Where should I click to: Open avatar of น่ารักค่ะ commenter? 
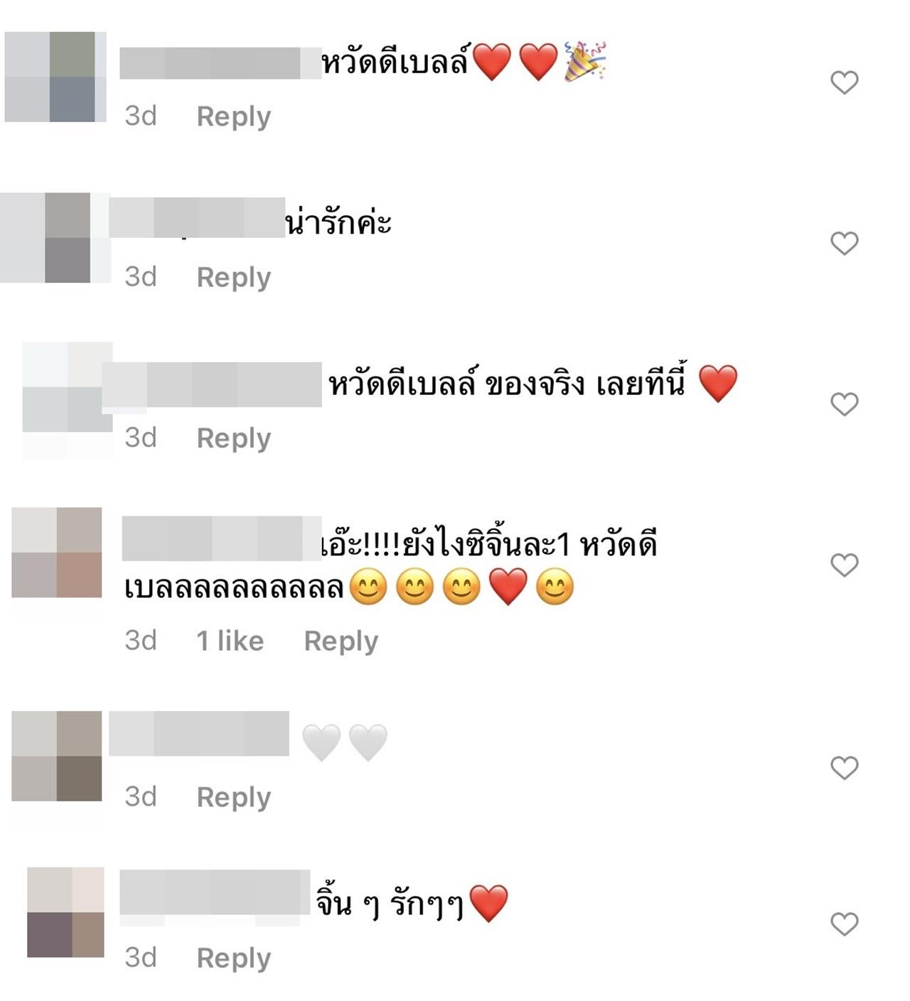[55, 237]
